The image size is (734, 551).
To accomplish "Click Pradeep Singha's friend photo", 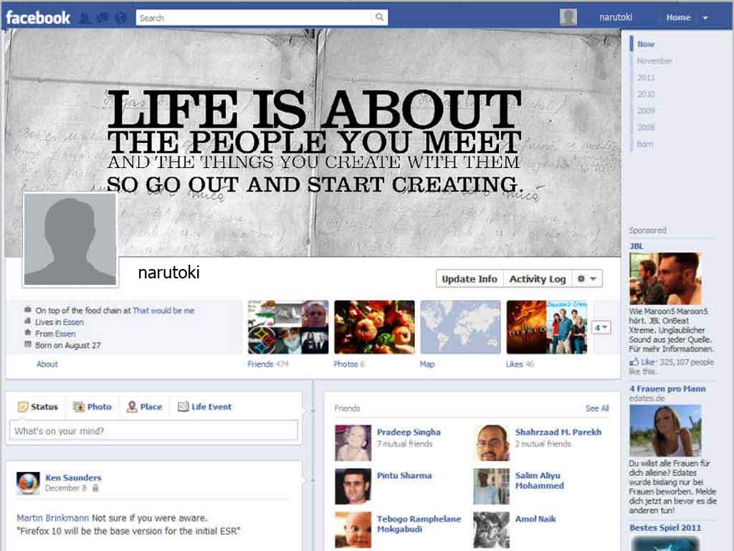I will point(353,443).
